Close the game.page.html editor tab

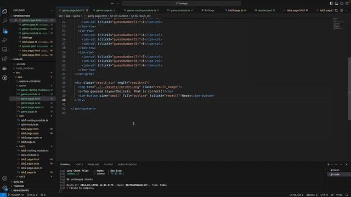click(x=87, y=10)
